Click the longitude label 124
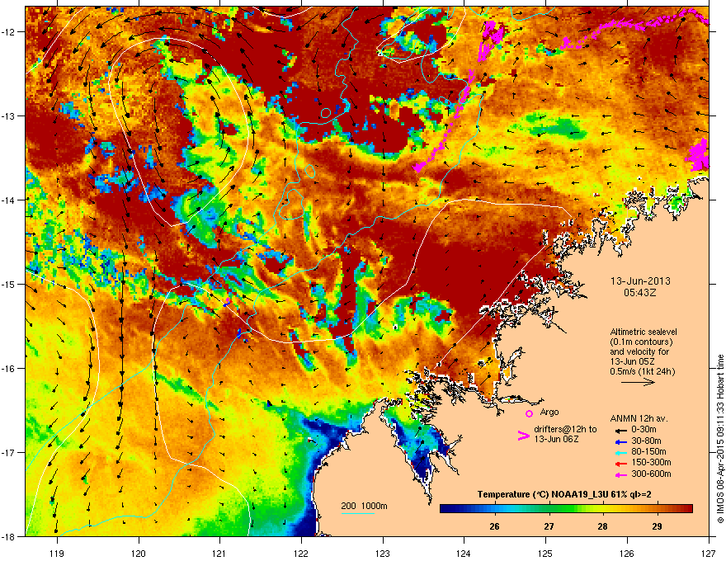The image size is (726, 561). [x=464, y=553]
